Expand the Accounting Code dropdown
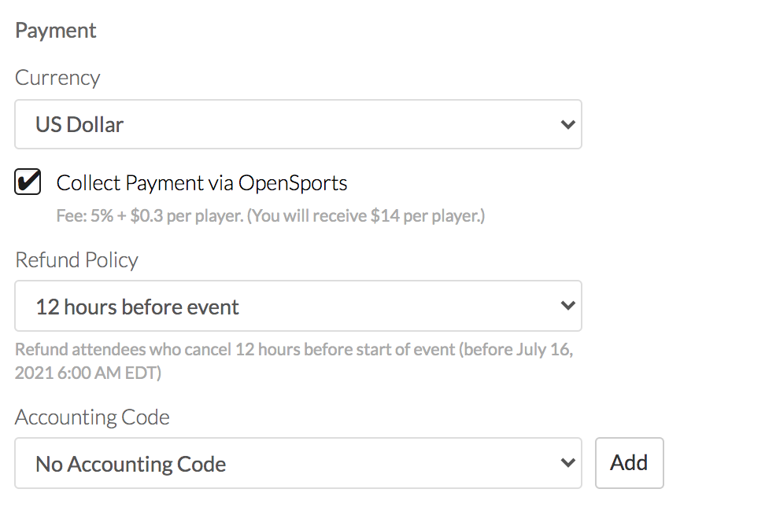Viewport: 765px width, 511px height. (297, 463)
